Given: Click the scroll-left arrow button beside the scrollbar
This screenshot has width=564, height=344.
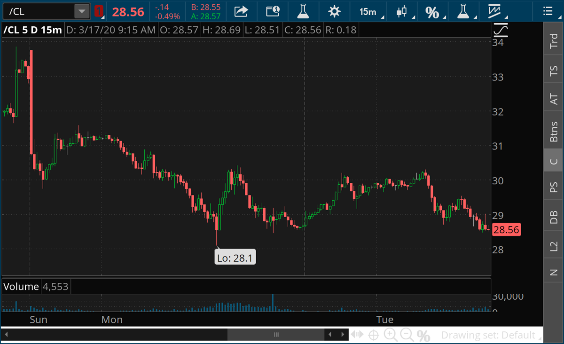Looking at the screenshot, I should tap(330, 335).
